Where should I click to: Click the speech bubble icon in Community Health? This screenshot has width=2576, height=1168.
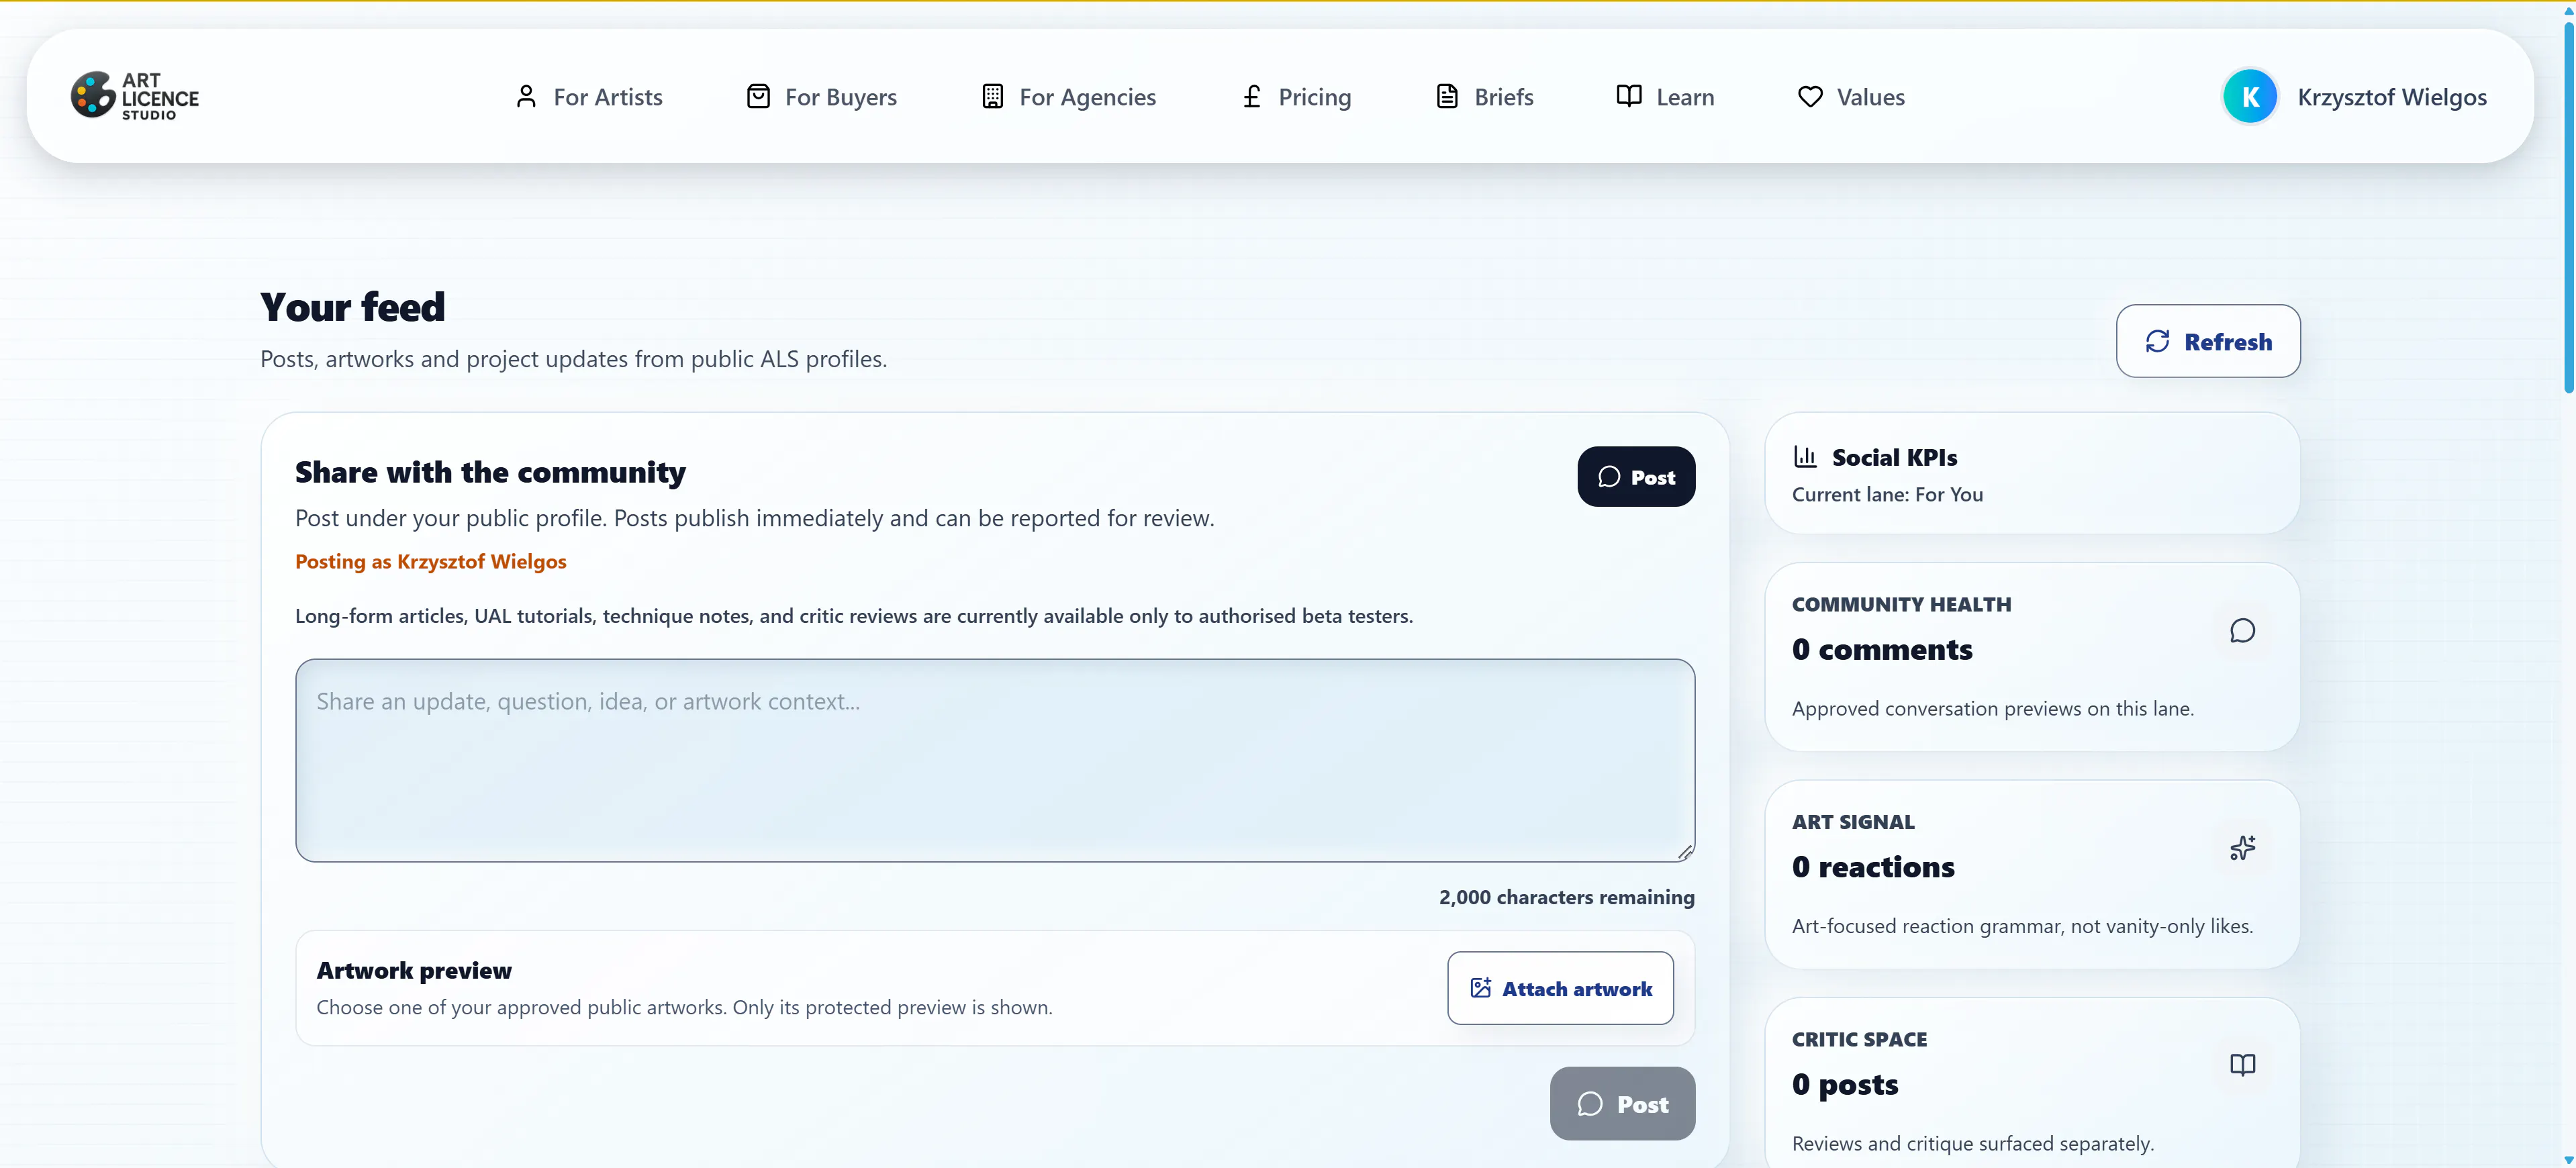tap(2242, 630)
